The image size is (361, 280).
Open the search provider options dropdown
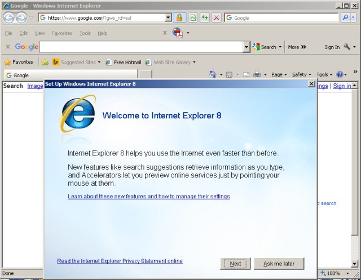pos(353,17)
